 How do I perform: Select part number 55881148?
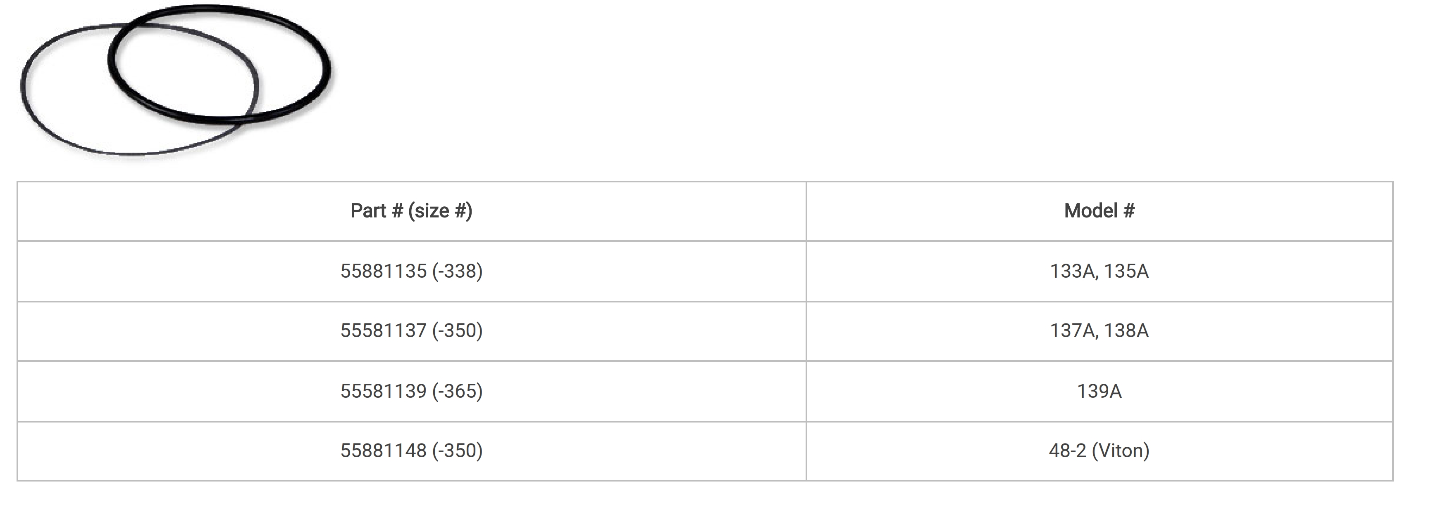[x=383, y=451]
